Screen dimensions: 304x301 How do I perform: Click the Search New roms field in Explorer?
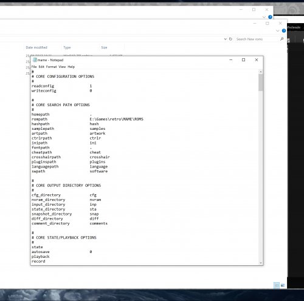(x=257, y=39)
